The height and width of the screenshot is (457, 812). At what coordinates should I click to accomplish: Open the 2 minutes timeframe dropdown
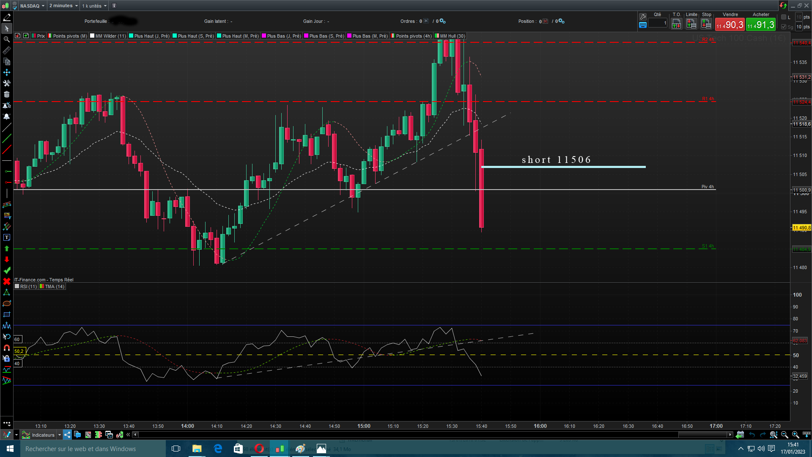[63, 6]
